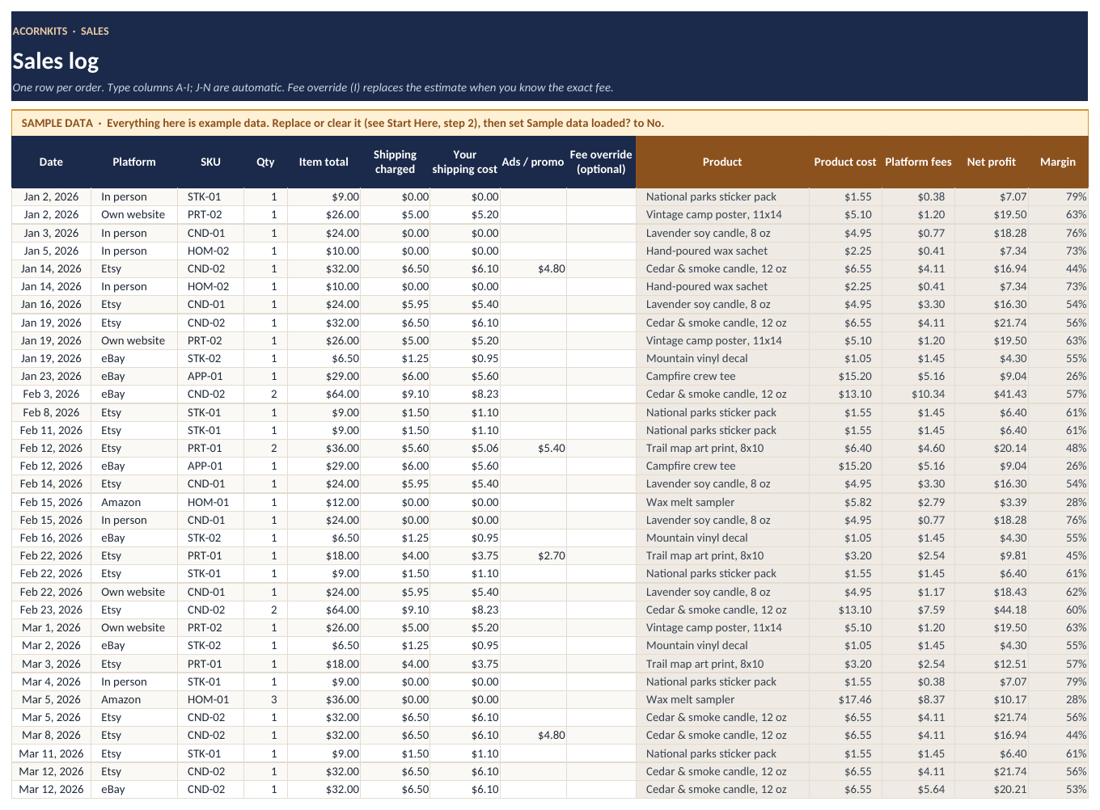Select SKU cell APP-01 on Jan 23 row
The height and width of the screenshot is (810, 1100).
pyautogui.click(x=210, y=376)
